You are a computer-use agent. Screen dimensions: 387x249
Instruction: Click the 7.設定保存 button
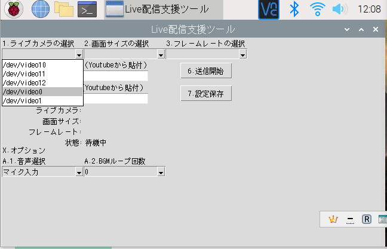(x=206, y=94)
